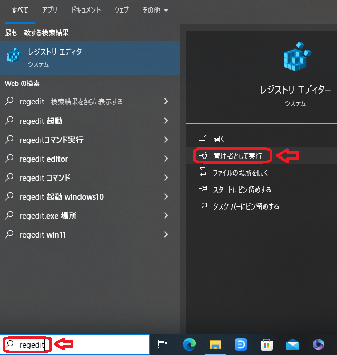Select web suggestion regedit win11
337x355 pixels.
90,235
